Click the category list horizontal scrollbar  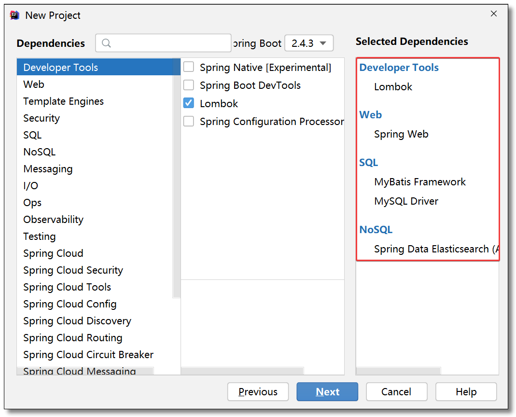[85, 371]
